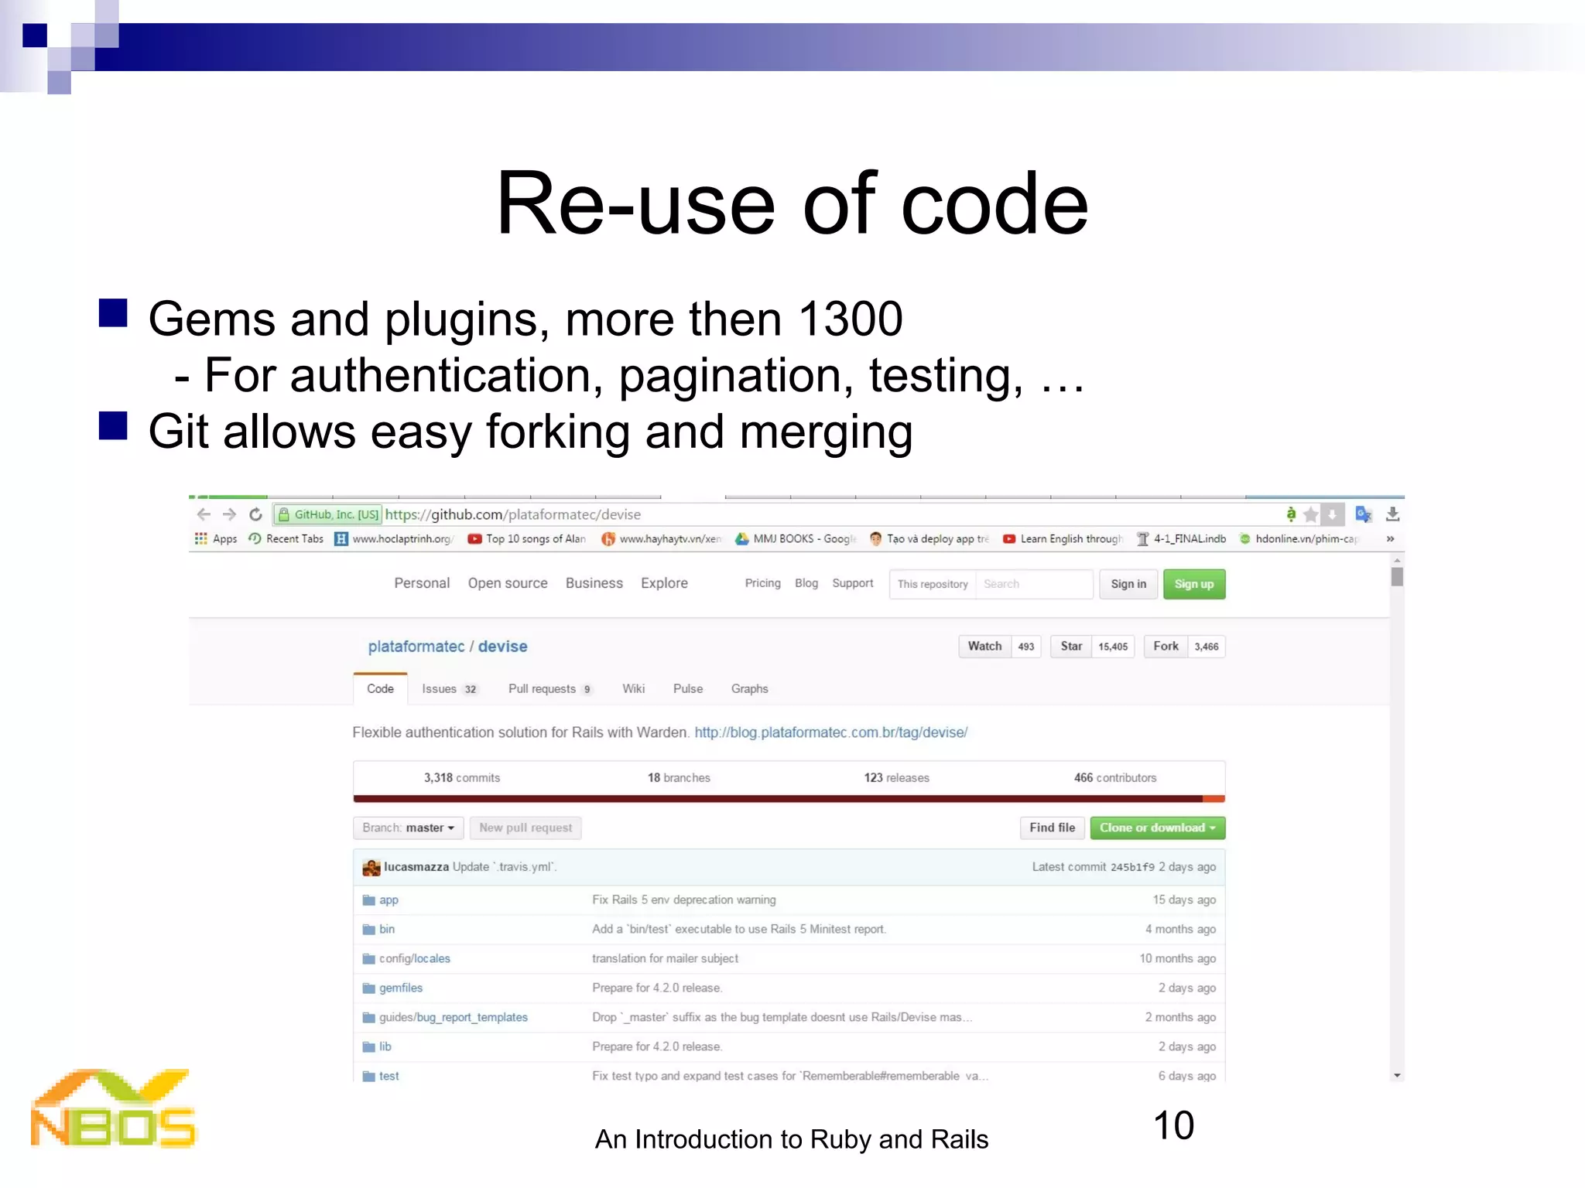Screen dimensions: 1585x1188
Task: Reload the page with refresh icon
Action: (255, 514)
